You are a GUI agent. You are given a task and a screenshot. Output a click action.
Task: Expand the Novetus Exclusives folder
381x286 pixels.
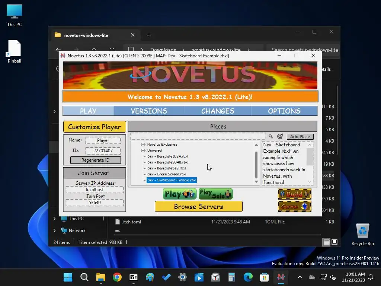[x=143, y=144]
